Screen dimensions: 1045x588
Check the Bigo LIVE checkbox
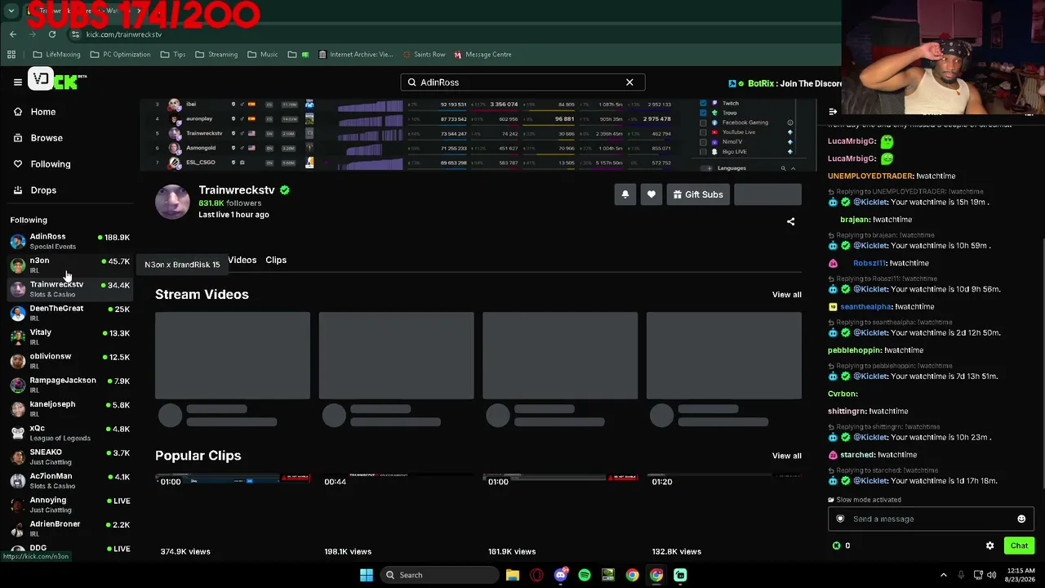pyautogui.click(x=704, y=152)
